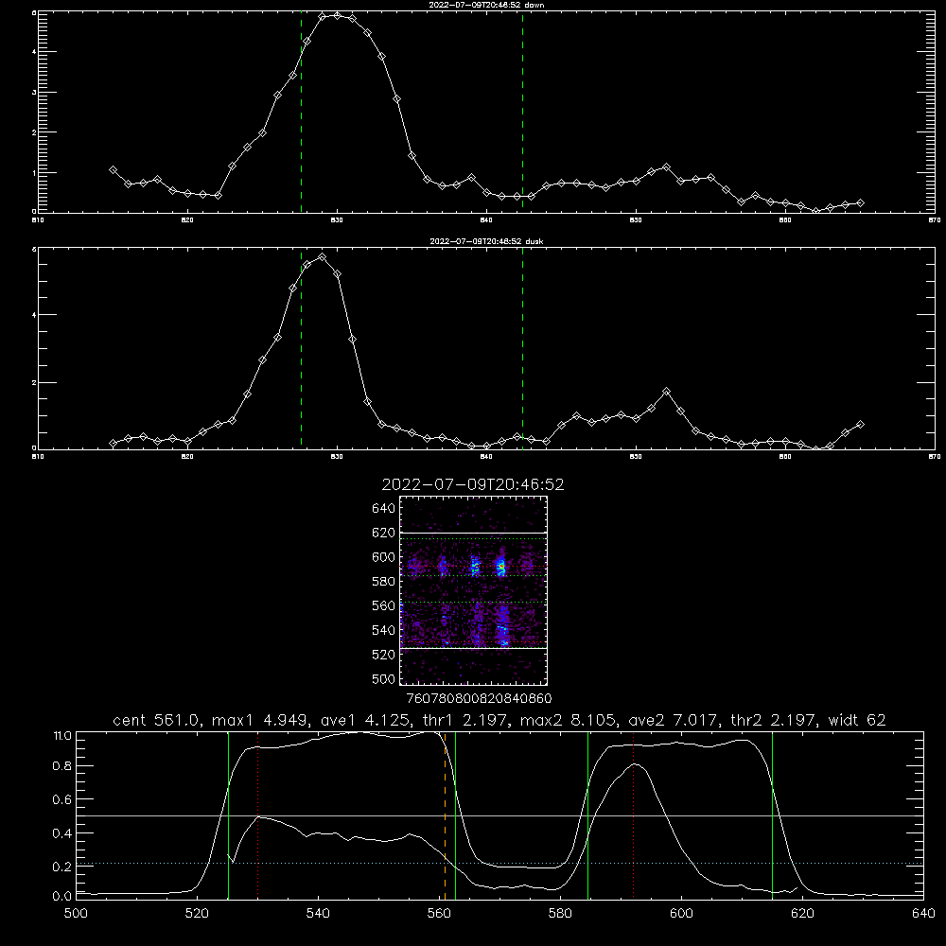The image size is (946, 946).
Task: Click the heatmap y-axis label 640
Action: [x=383, y=508]
